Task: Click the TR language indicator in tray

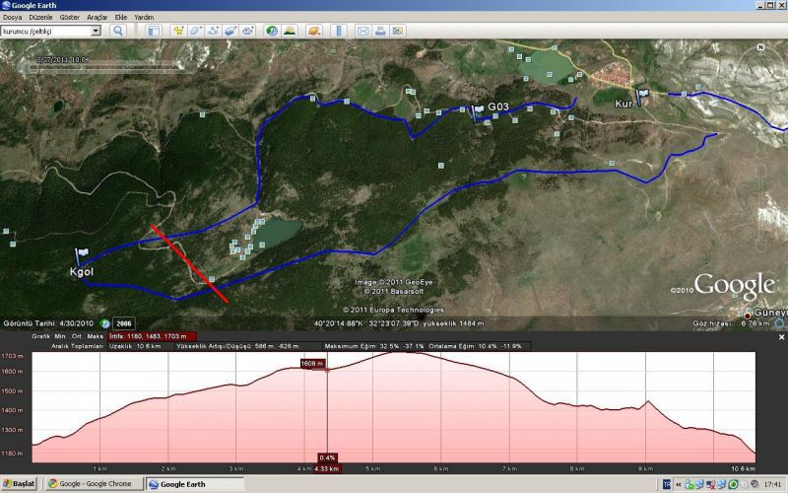Action: click(667, 484)
